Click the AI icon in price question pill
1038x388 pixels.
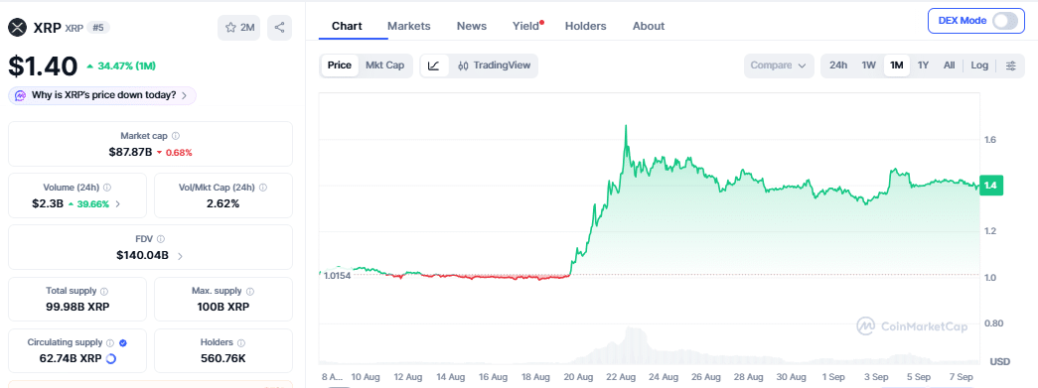pyautogui.click(x=21, y=95)
